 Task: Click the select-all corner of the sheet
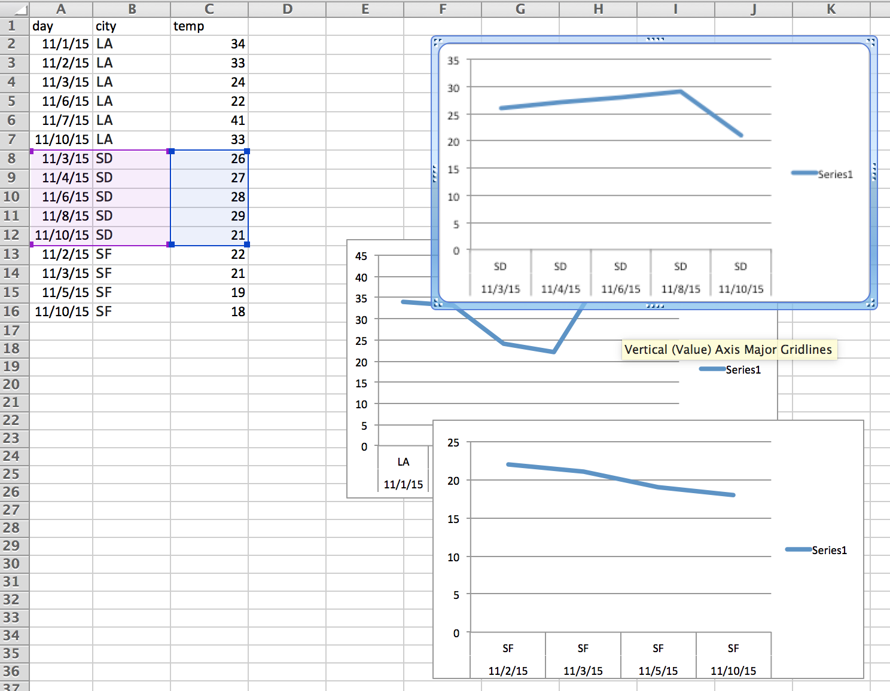[x=15, y=9]
